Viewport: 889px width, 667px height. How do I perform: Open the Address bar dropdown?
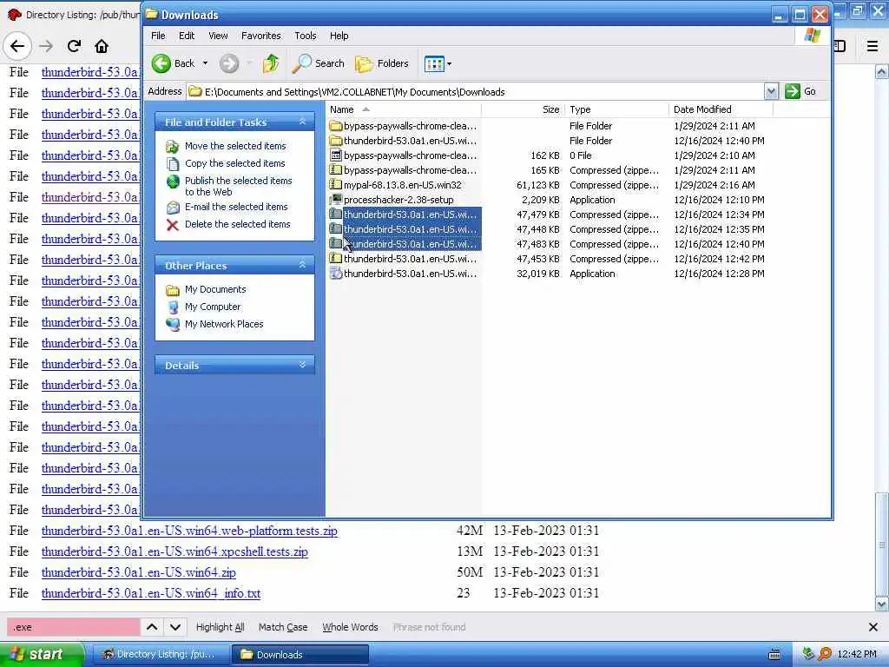(x=771, y=91)
